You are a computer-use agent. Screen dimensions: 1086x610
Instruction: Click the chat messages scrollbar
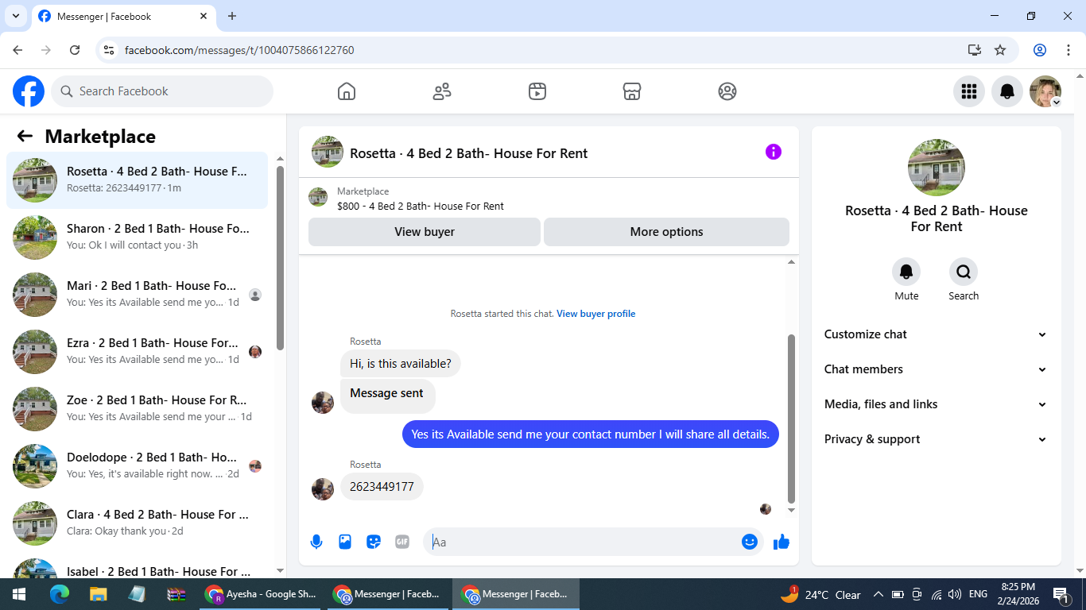pyautogui.click(x=791, y=419)
